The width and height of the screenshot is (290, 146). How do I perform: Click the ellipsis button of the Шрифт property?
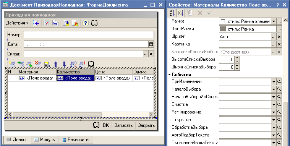coord(274,37)
